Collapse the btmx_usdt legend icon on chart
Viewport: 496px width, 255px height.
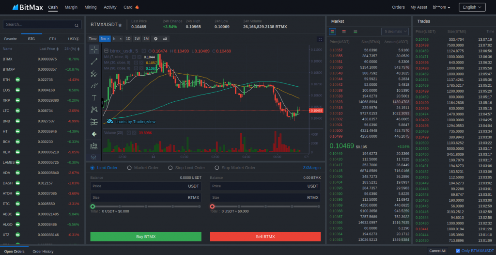coord(106,51)
